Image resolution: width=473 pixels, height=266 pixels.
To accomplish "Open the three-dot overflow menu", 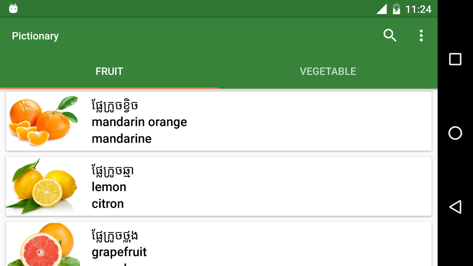I will (x=421, y=36).
